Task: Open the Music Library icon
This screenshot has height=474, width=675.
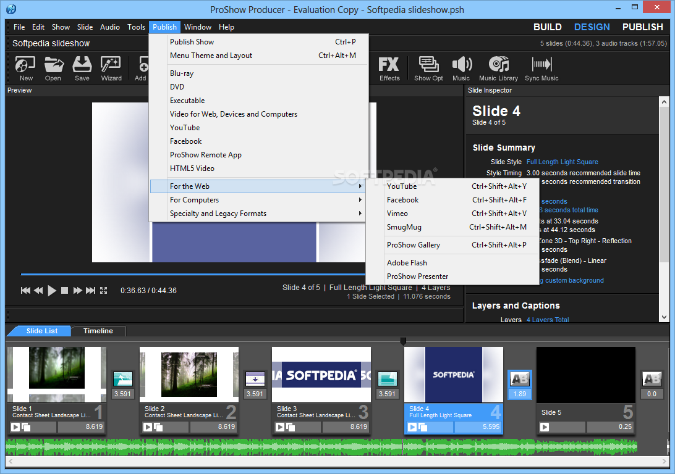Action: click(x=498, y=69)
